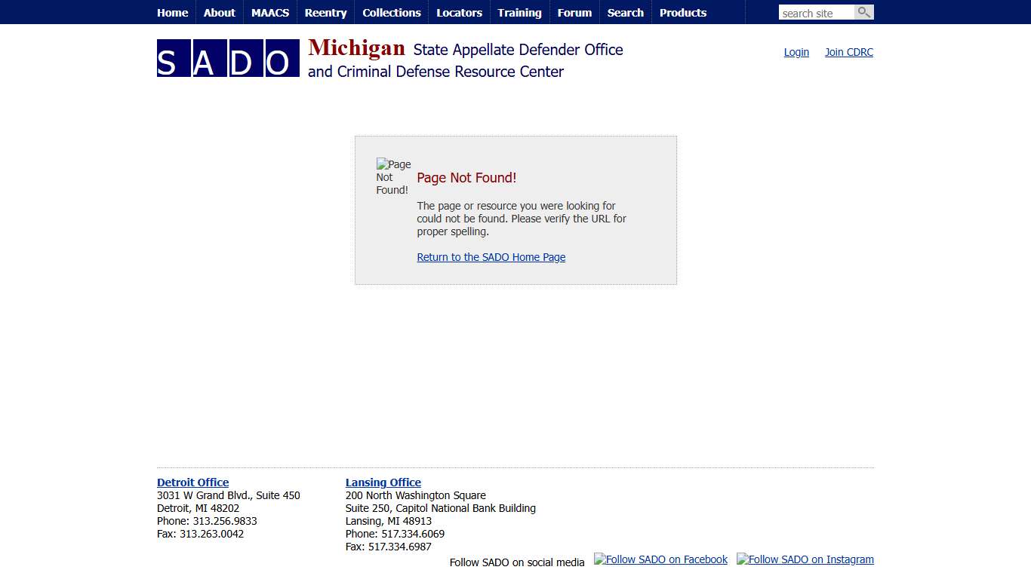
Task: Open the Forum page
Action: coord(574,12)
